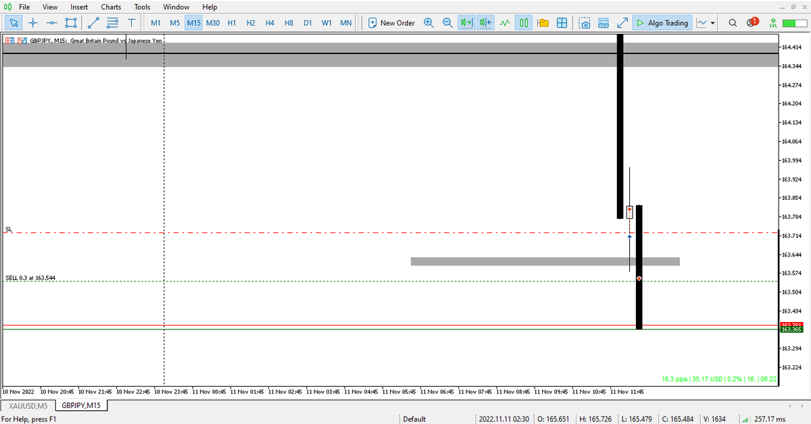Click the SL stop loss line label
811x424 pixels.
pos(8,230)
